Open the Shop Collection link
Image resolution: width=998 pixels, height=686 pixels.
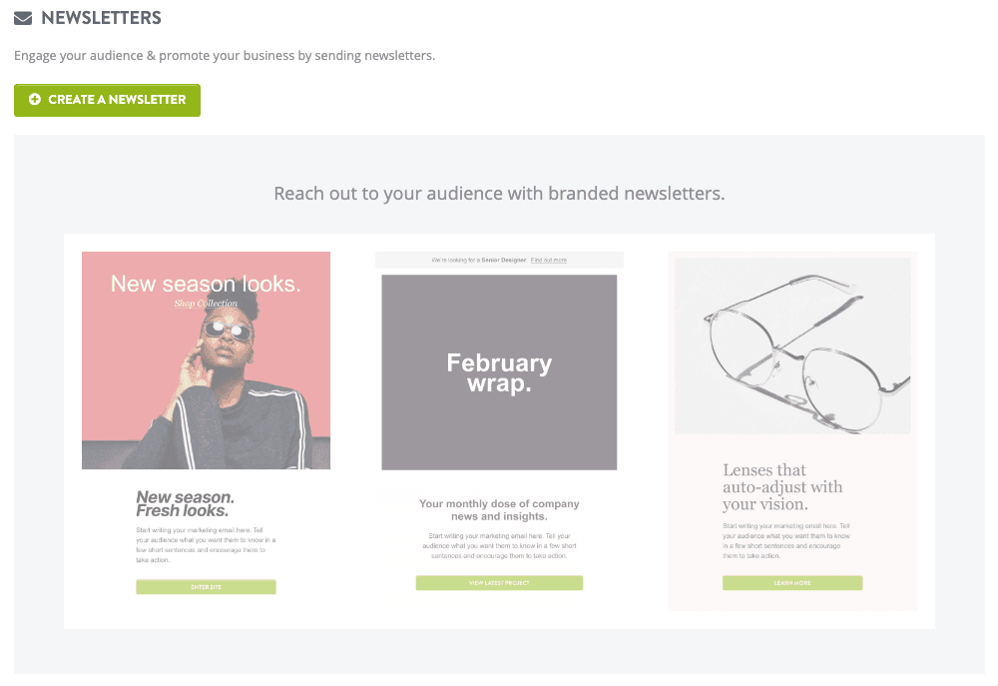pyautogui.click(x=206, y=304)
